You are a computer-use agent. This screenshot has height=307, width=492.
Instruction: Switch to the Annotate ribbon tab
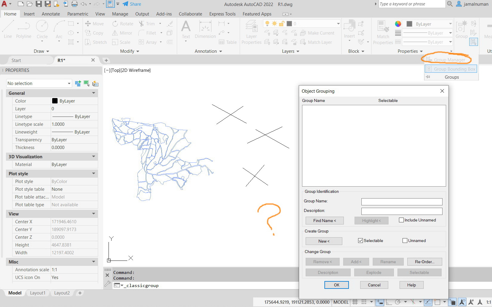[x=51, y=14]
